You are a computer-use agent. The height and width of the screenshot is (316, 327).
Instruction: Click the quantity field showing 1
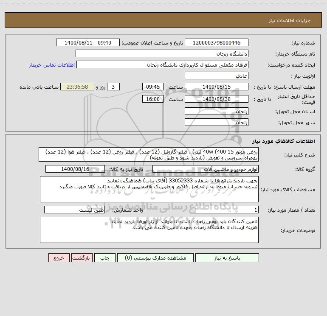pyautogui.click(x=227, y=210)
